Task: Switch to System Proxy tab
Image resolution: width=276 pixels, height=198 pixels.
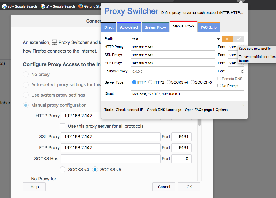Action: [155, 27]
